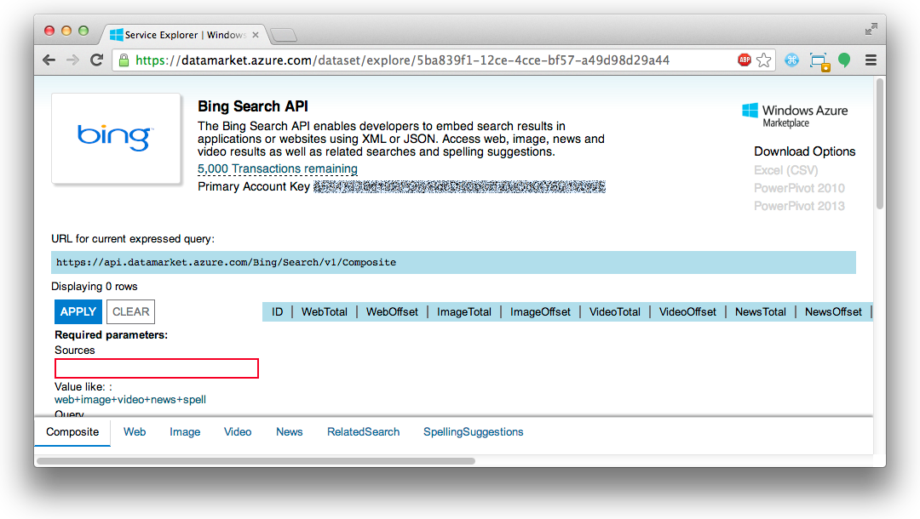
Task: Click the screen capture extension icon
Action: pyautogui.click(x=819, y=61)
